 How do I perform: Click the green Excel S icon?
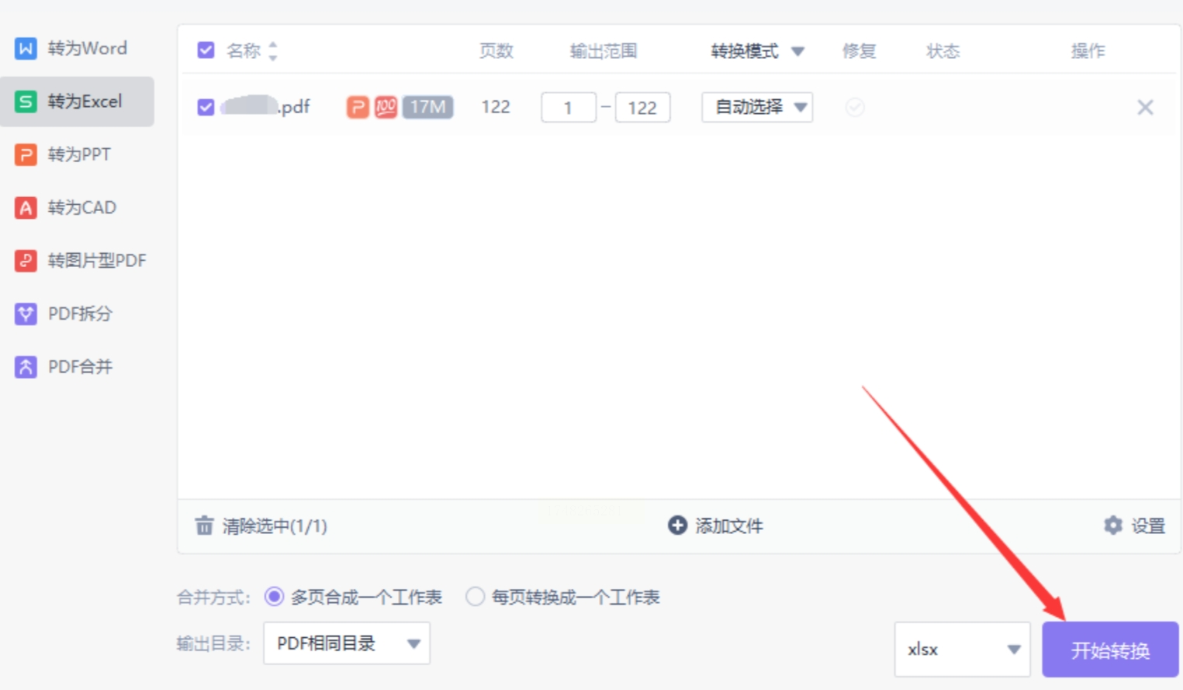[x=26, y=101]
